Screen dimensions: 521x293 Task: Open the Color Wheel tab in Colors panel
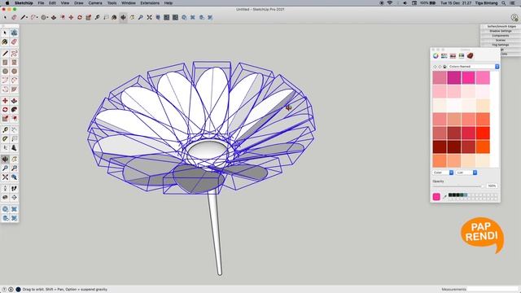pos(436,56)
